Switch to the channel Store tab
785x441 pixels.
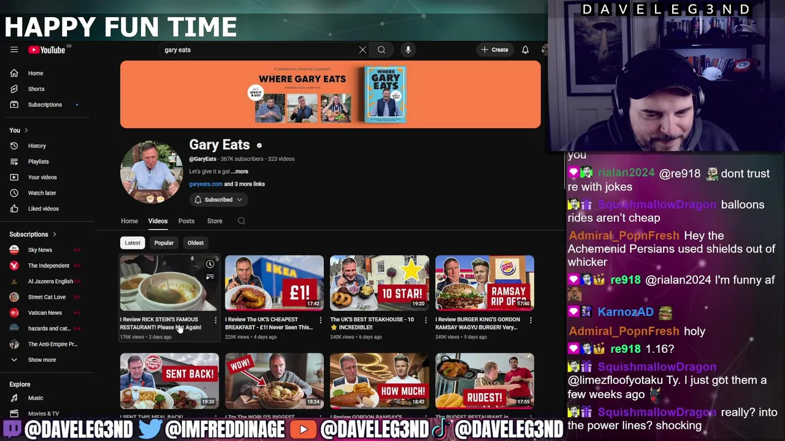coord(215,221)
